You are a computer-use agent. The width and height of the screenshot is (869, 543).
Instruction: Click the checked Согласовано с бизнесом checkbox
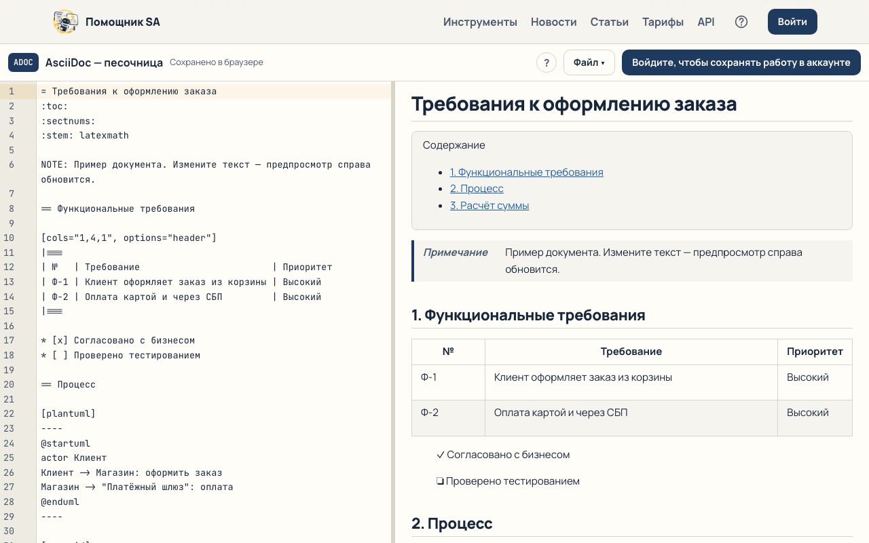point(441,455)
